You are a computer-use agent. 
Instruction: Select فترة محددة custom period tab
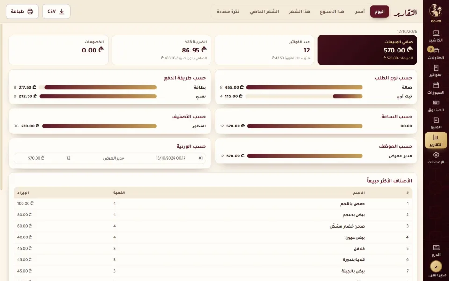click(228, 11)
